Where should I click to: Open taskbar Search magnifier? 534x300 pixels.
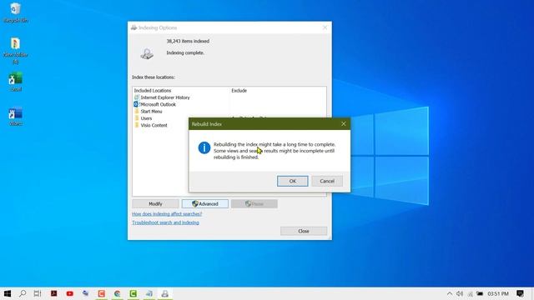coord(23,293)
